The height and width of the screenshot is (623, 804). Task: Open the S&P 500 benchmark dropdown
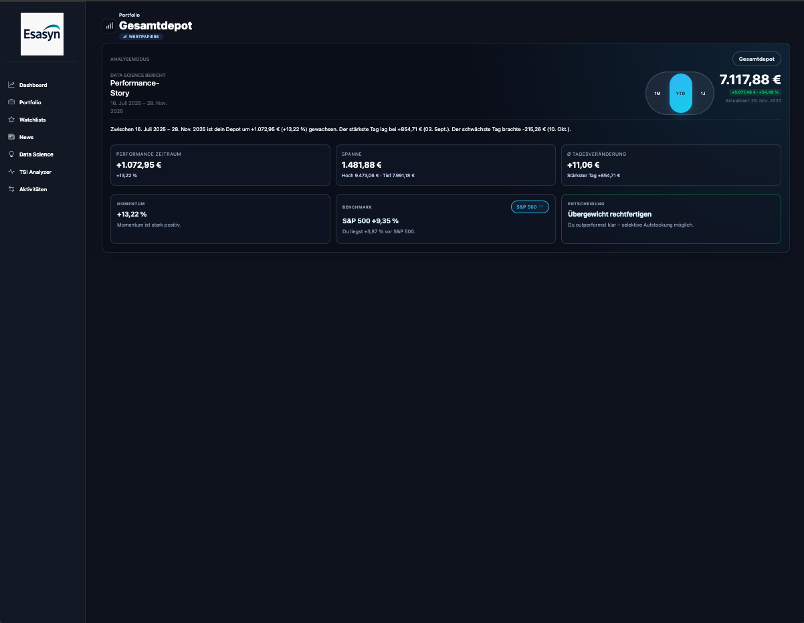pyautogui.click(x=529, y=207)
